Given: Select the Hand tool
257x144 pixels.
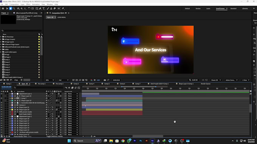Looking at the screenshot, I should (11, 9).
